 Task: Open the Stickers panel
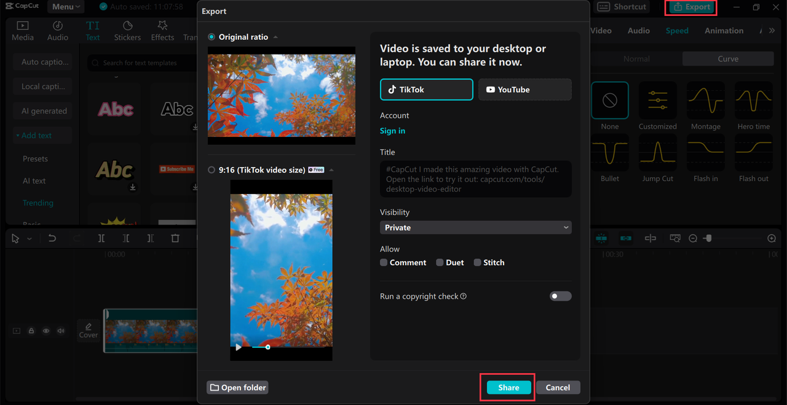tap(127, 31)
